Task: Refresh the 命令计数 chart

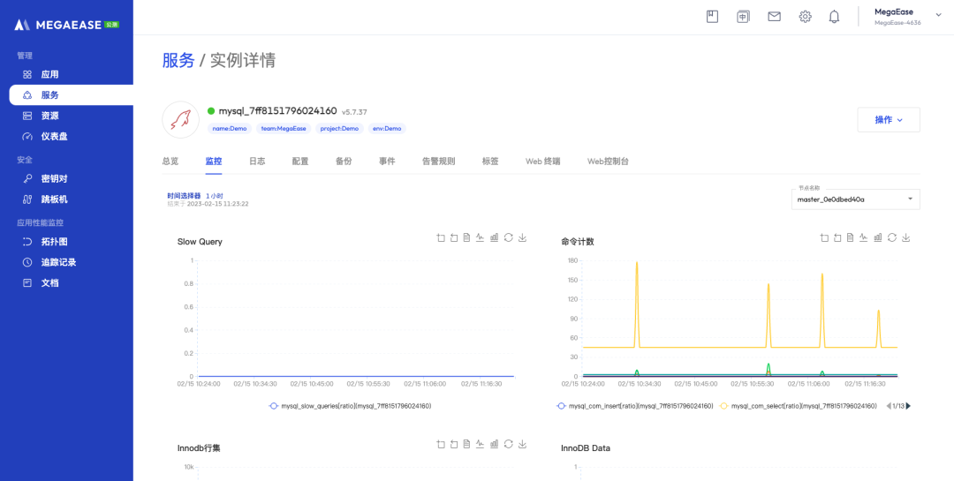Action: coord(892,237)
